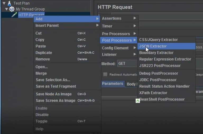
Task: Add a JSON Extractor
Action: (167, 46)
